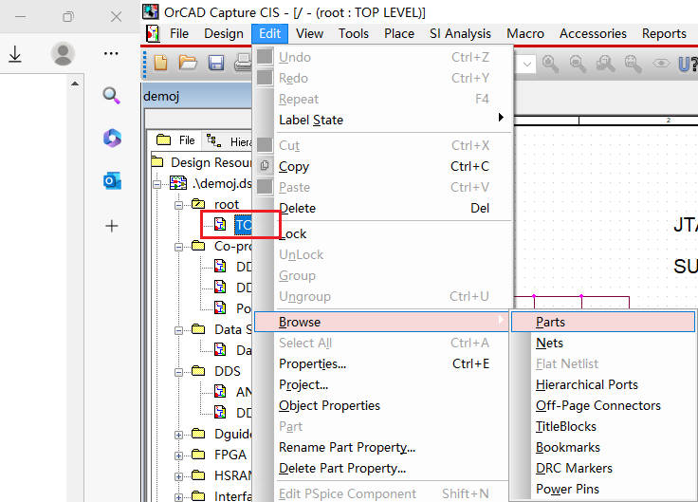Viewport: 698px width, 502px height.
Task: Collapse the DDS folder tree node
Action: [x=179, y=371]
